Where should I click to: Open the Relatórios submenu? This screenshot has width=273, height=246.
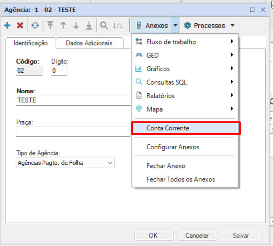coord(185,96)
